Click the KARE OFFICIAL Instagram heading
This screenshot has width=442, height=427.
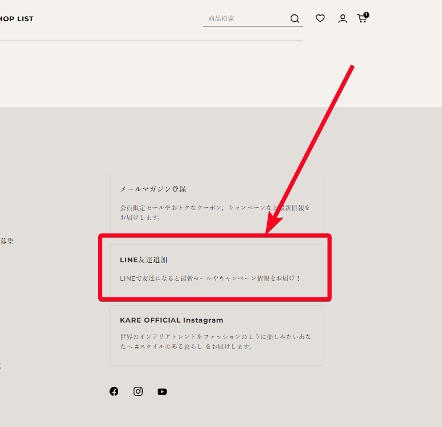coord(171,320)
